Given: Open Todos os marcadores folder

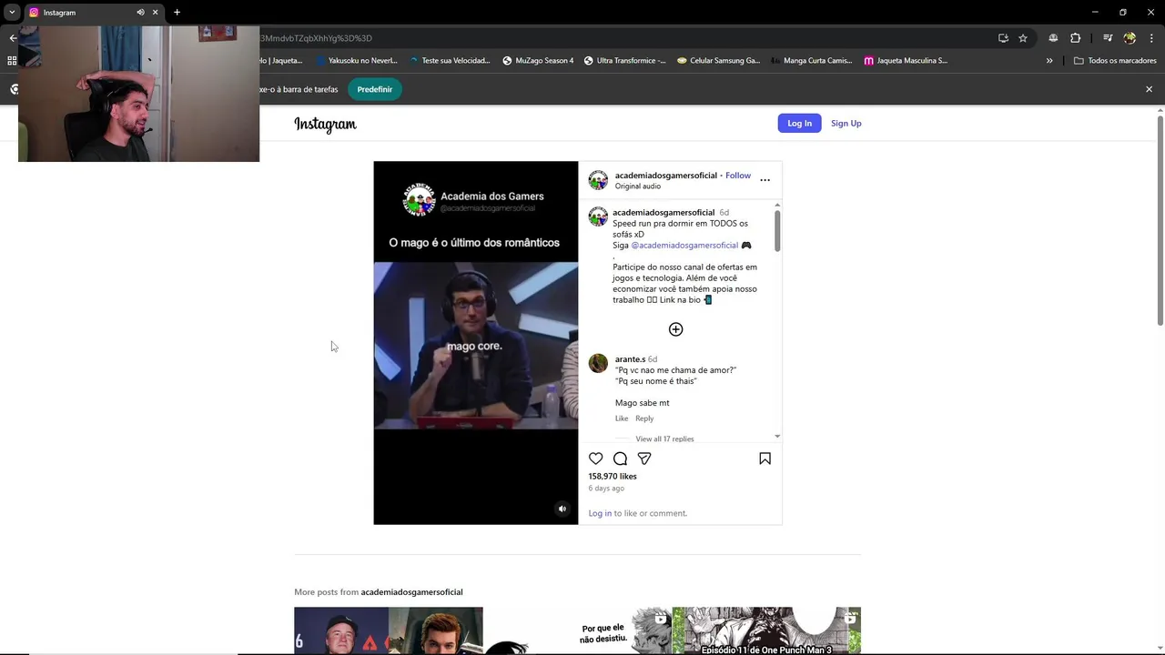Looking at the screenshot, I should pos(1114,61).
